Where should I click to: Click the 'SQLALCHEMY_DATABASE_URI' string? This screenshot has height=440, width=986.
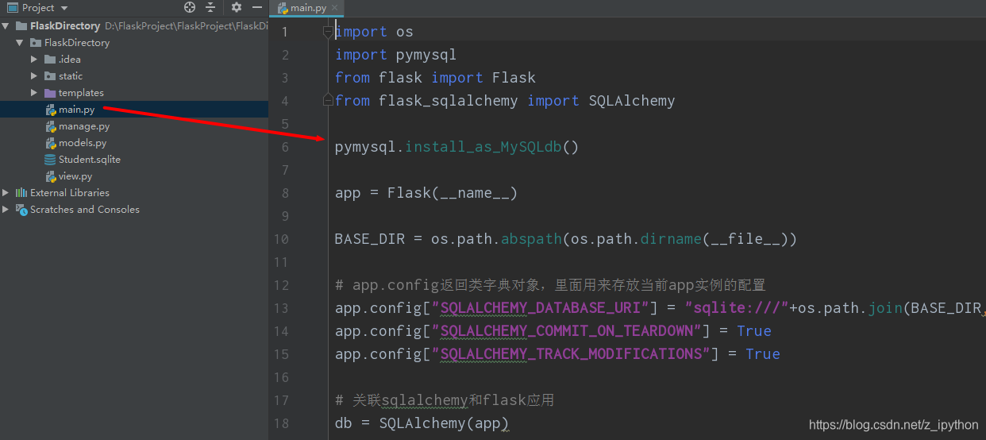point(544,308)
